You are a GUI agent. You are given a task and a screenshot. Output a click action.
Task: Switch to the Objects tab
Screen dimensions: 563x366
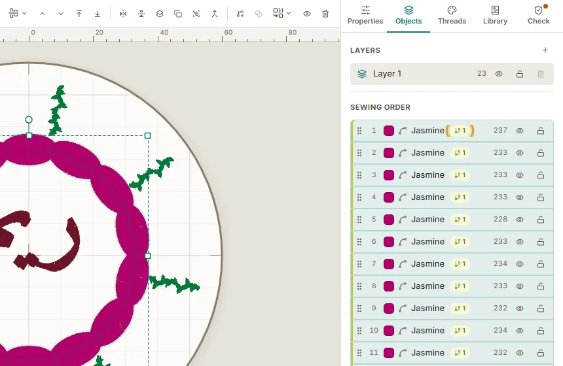coord(409,16)
